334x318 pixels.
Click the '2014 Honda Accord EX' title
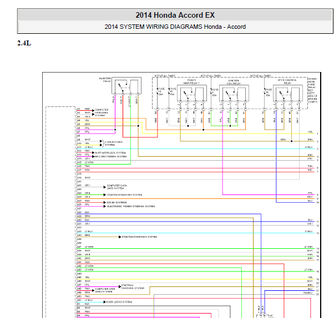[x=175, y=15]
